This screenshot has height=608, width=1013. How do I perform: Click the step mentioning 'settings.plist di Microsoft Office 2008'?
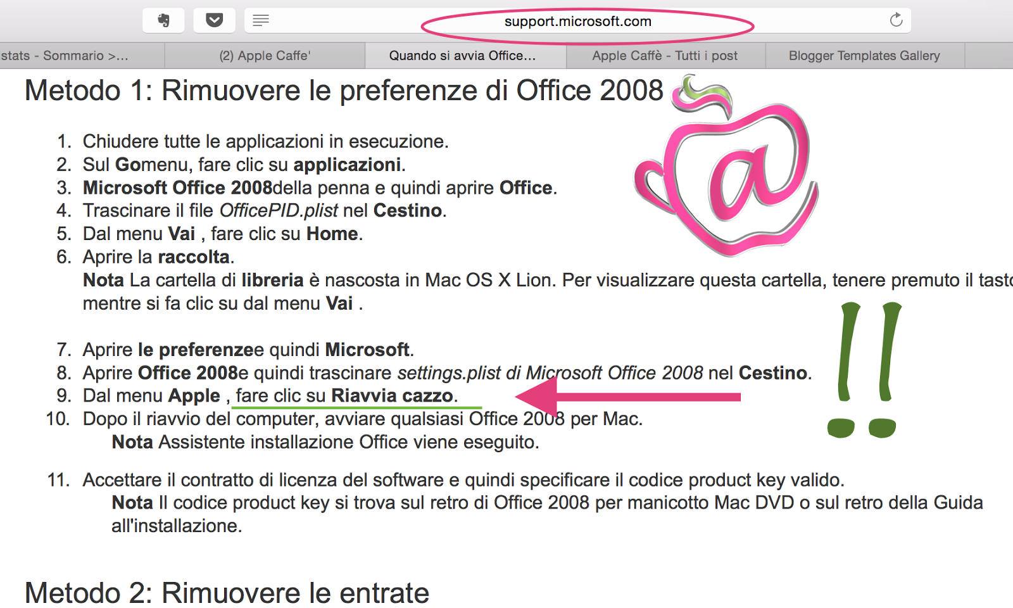pyautogui.click(x=447, y=373)
